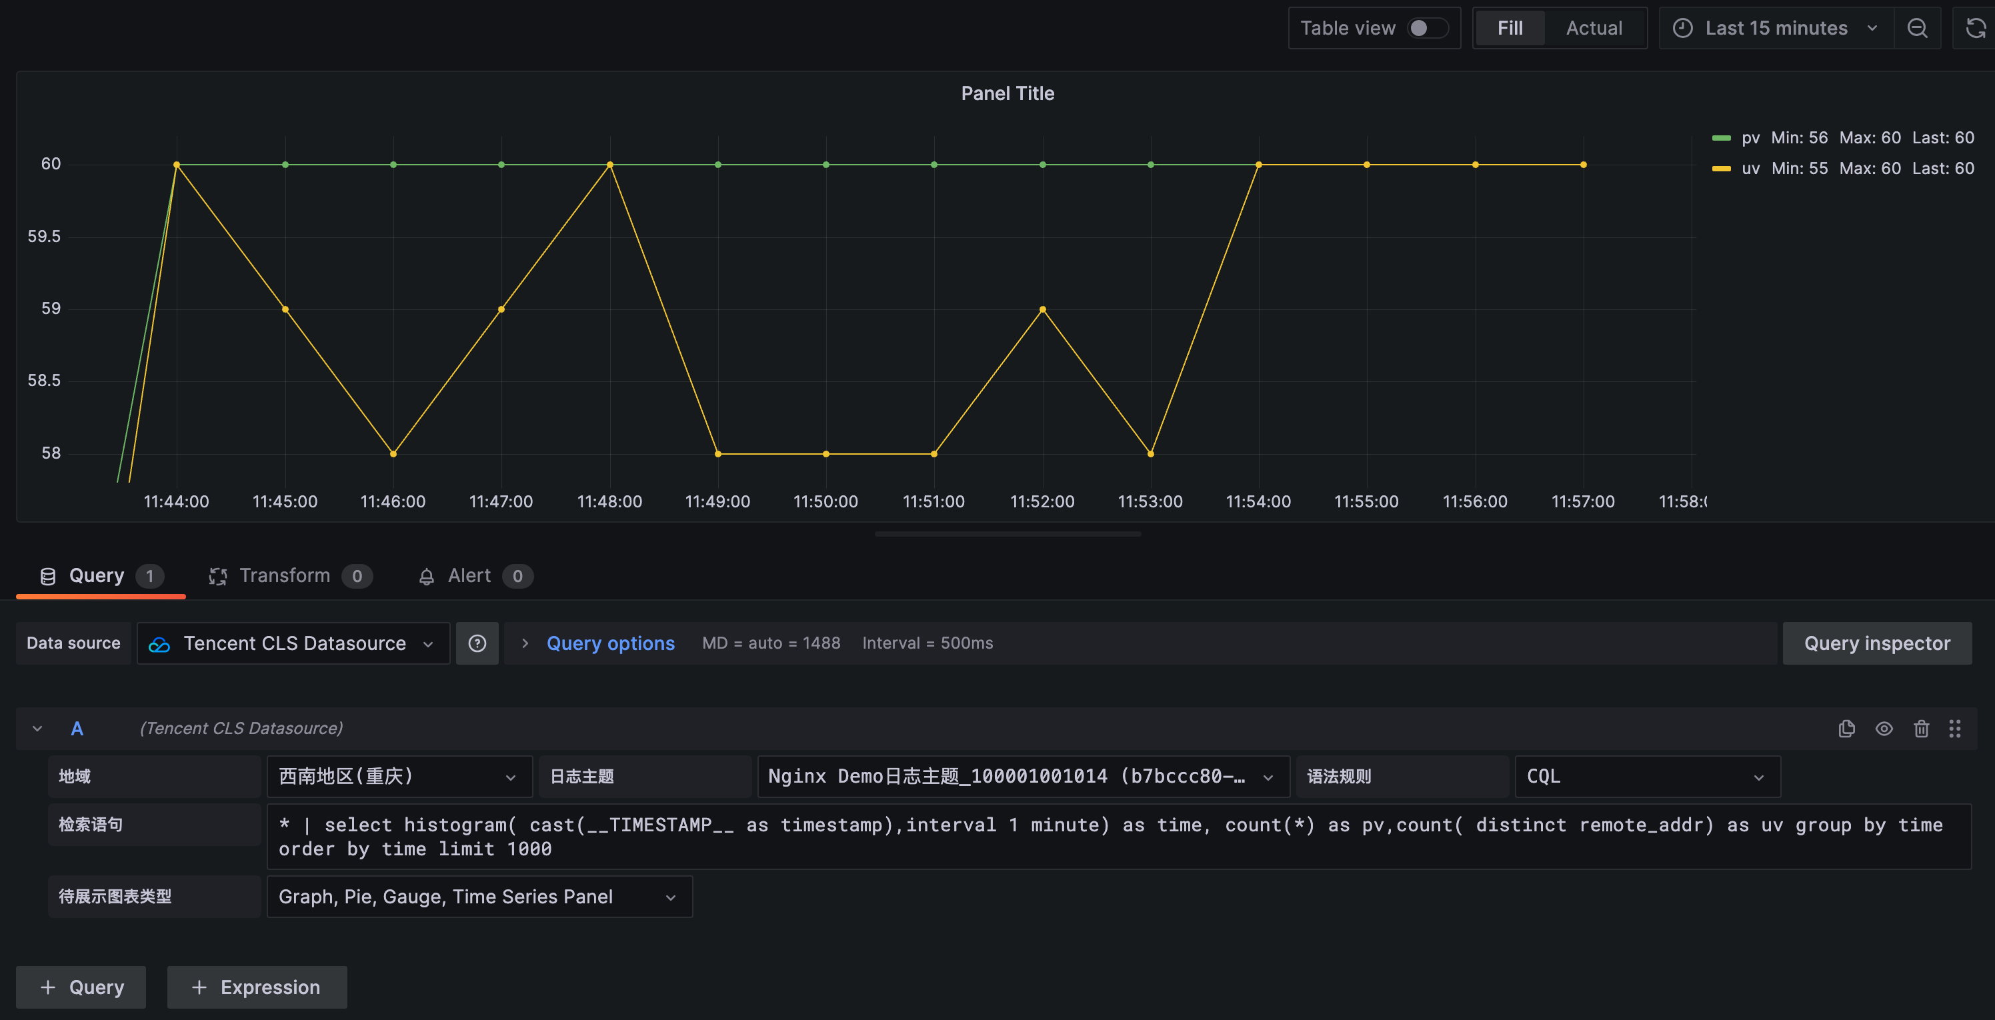Switch to the Transform tab
The width and height of the screenshot is (1995, 1020).
click(x=284, y=575)
